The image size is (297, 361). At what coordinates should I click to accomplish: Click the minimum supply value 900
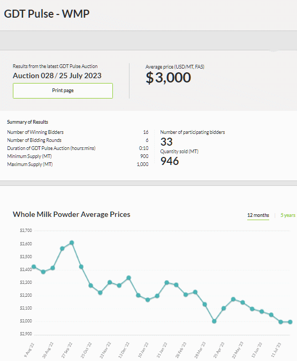coord(144,156)
